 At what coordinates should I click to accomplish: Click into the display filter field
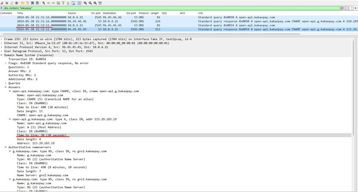tap(171, 8)
